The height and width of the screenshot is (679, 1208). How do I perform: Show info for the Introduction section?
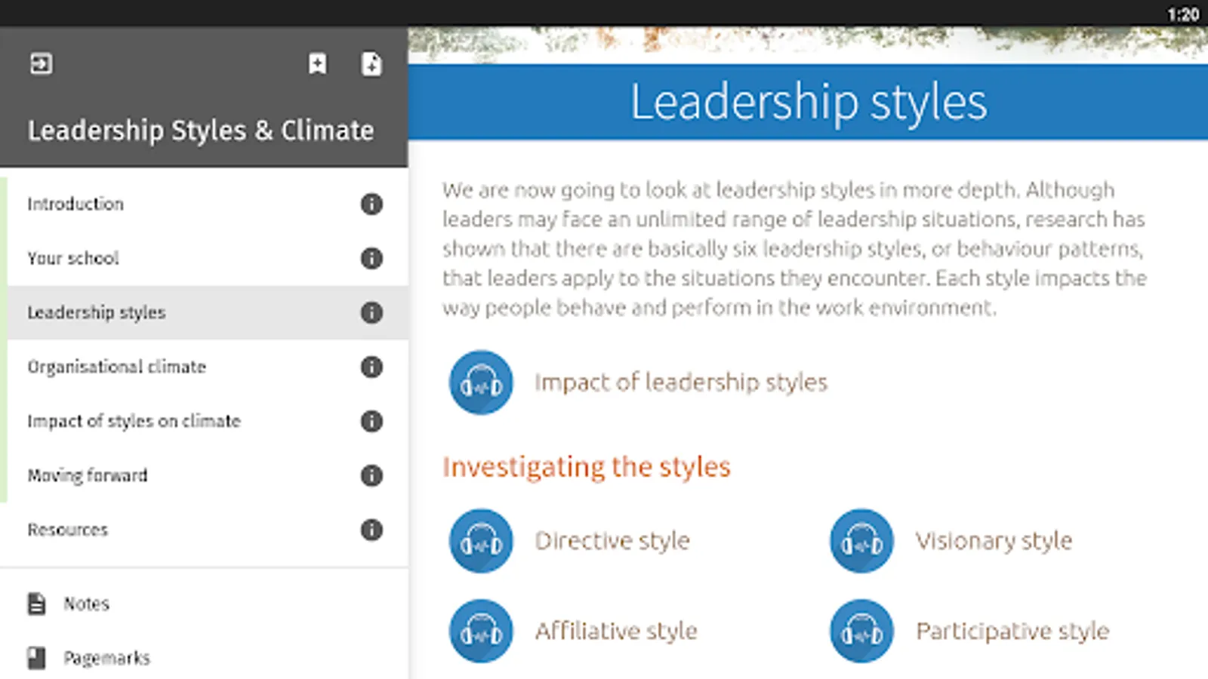[371, 204]
